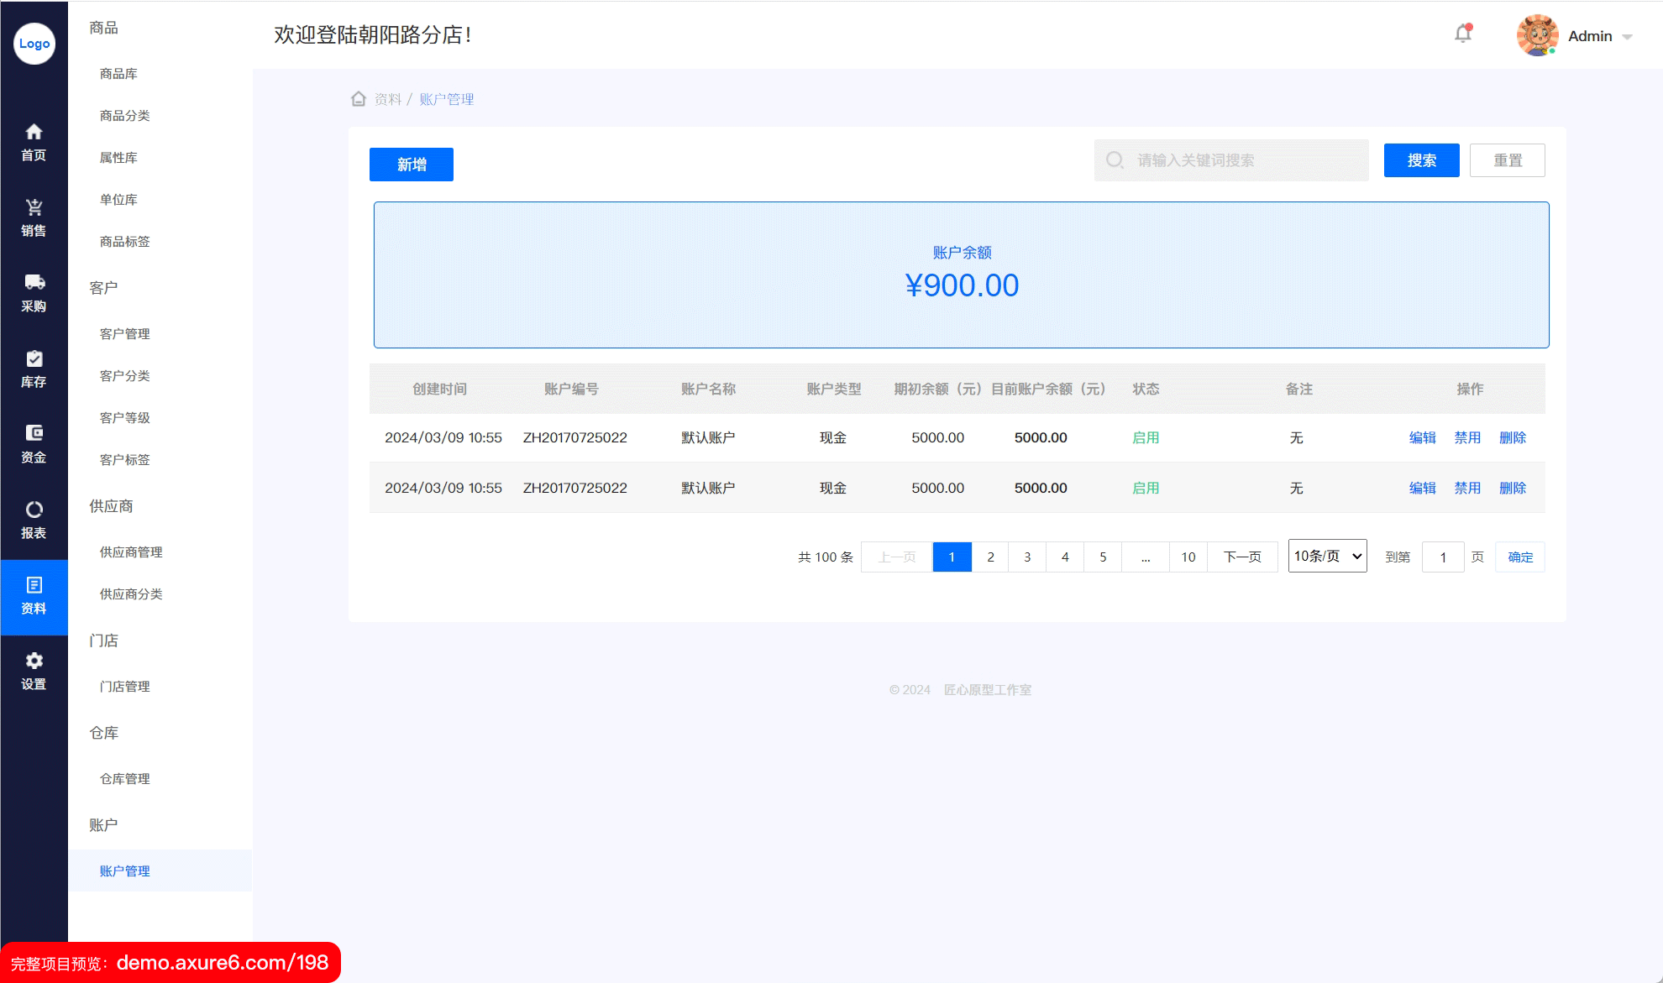Open 属性库 menu item
The width and height of the screenshot is (1663, 983).
118,158
